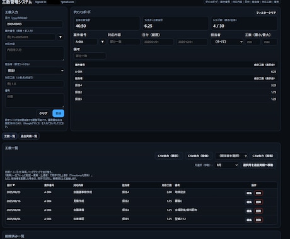Screen dimensions: 290x239
Task: Click the 対応工数 column header in list table
Action: [x=166, y=186]
